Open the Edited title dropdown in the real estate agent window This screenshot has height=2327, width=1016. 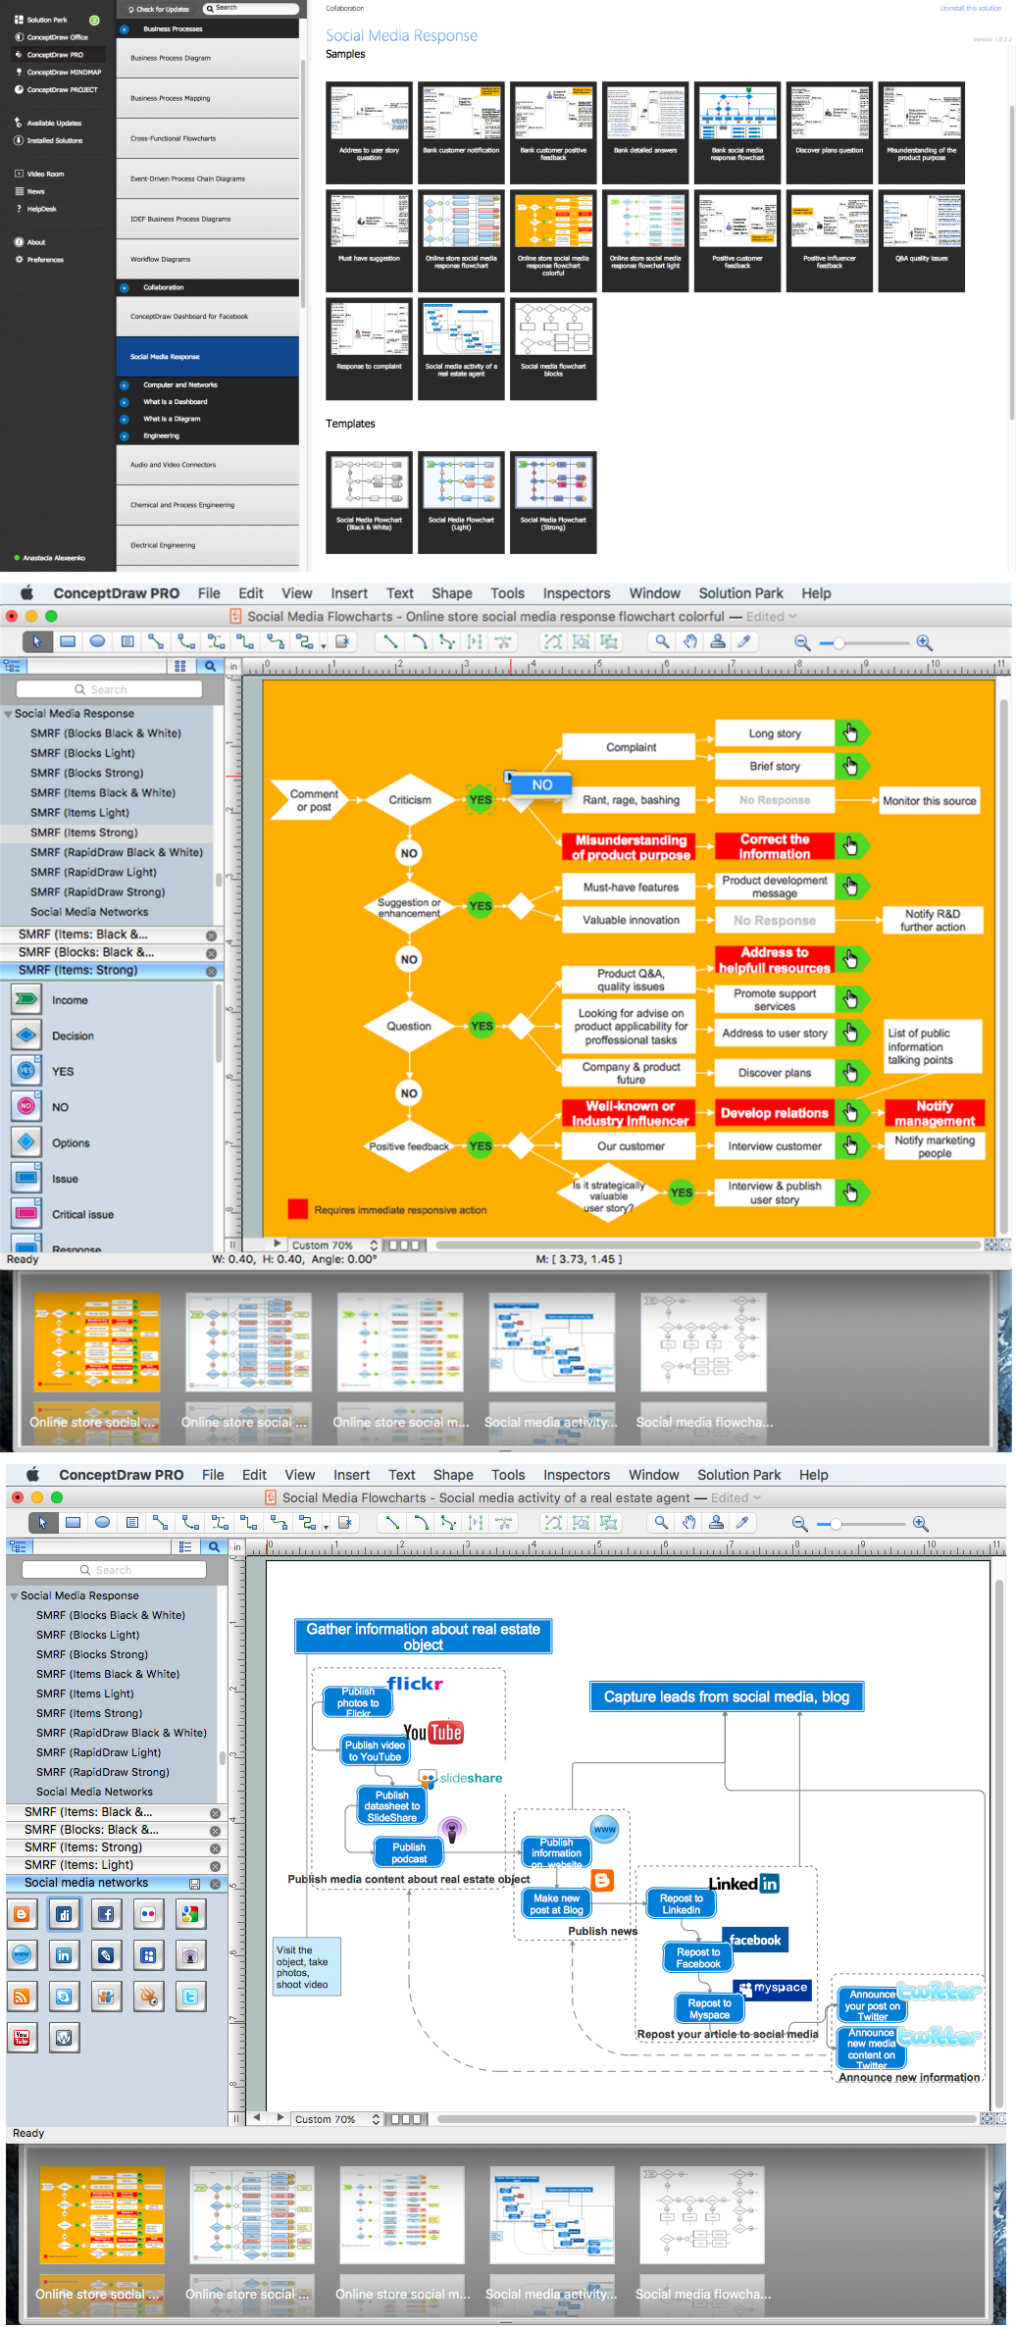click(736, 1498)
